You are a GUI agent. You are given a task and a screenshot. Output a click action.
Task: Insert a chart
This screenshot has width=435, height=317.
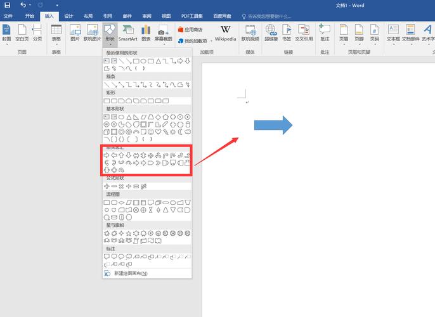point(146,33)
